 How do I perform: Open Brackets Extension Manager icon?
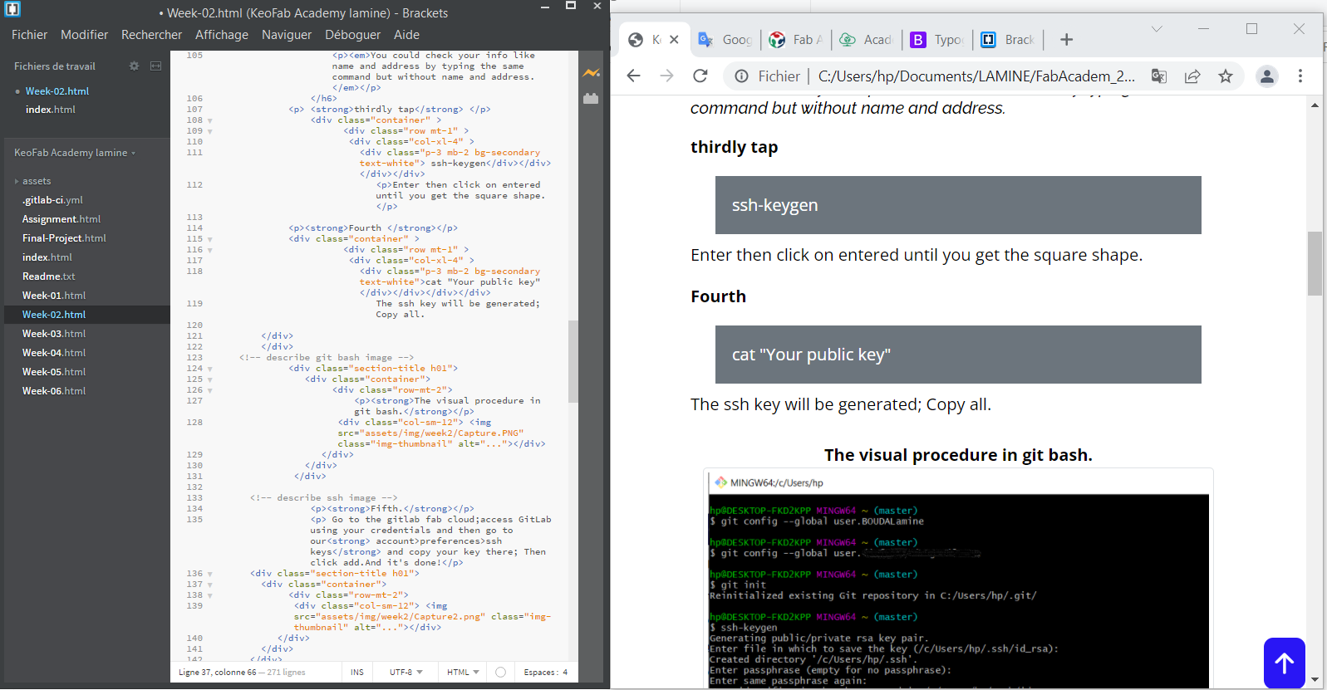click(591, 99)
